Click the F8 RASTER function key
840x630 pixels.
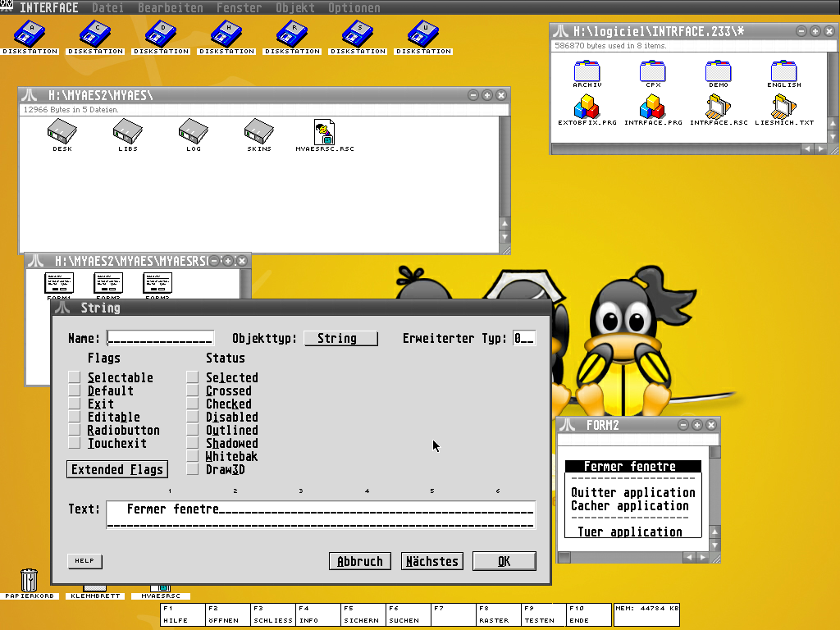(x=498, y=614)
